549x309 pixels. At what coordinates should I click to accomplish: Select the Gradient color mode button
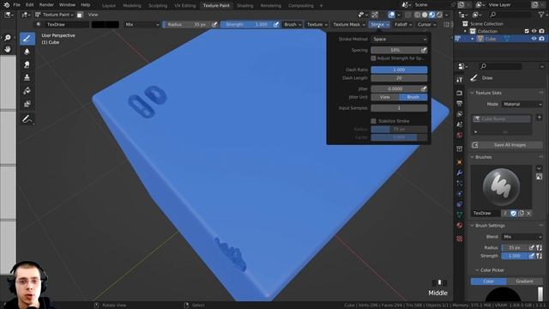pyautogui.click(x=524, y=282)
